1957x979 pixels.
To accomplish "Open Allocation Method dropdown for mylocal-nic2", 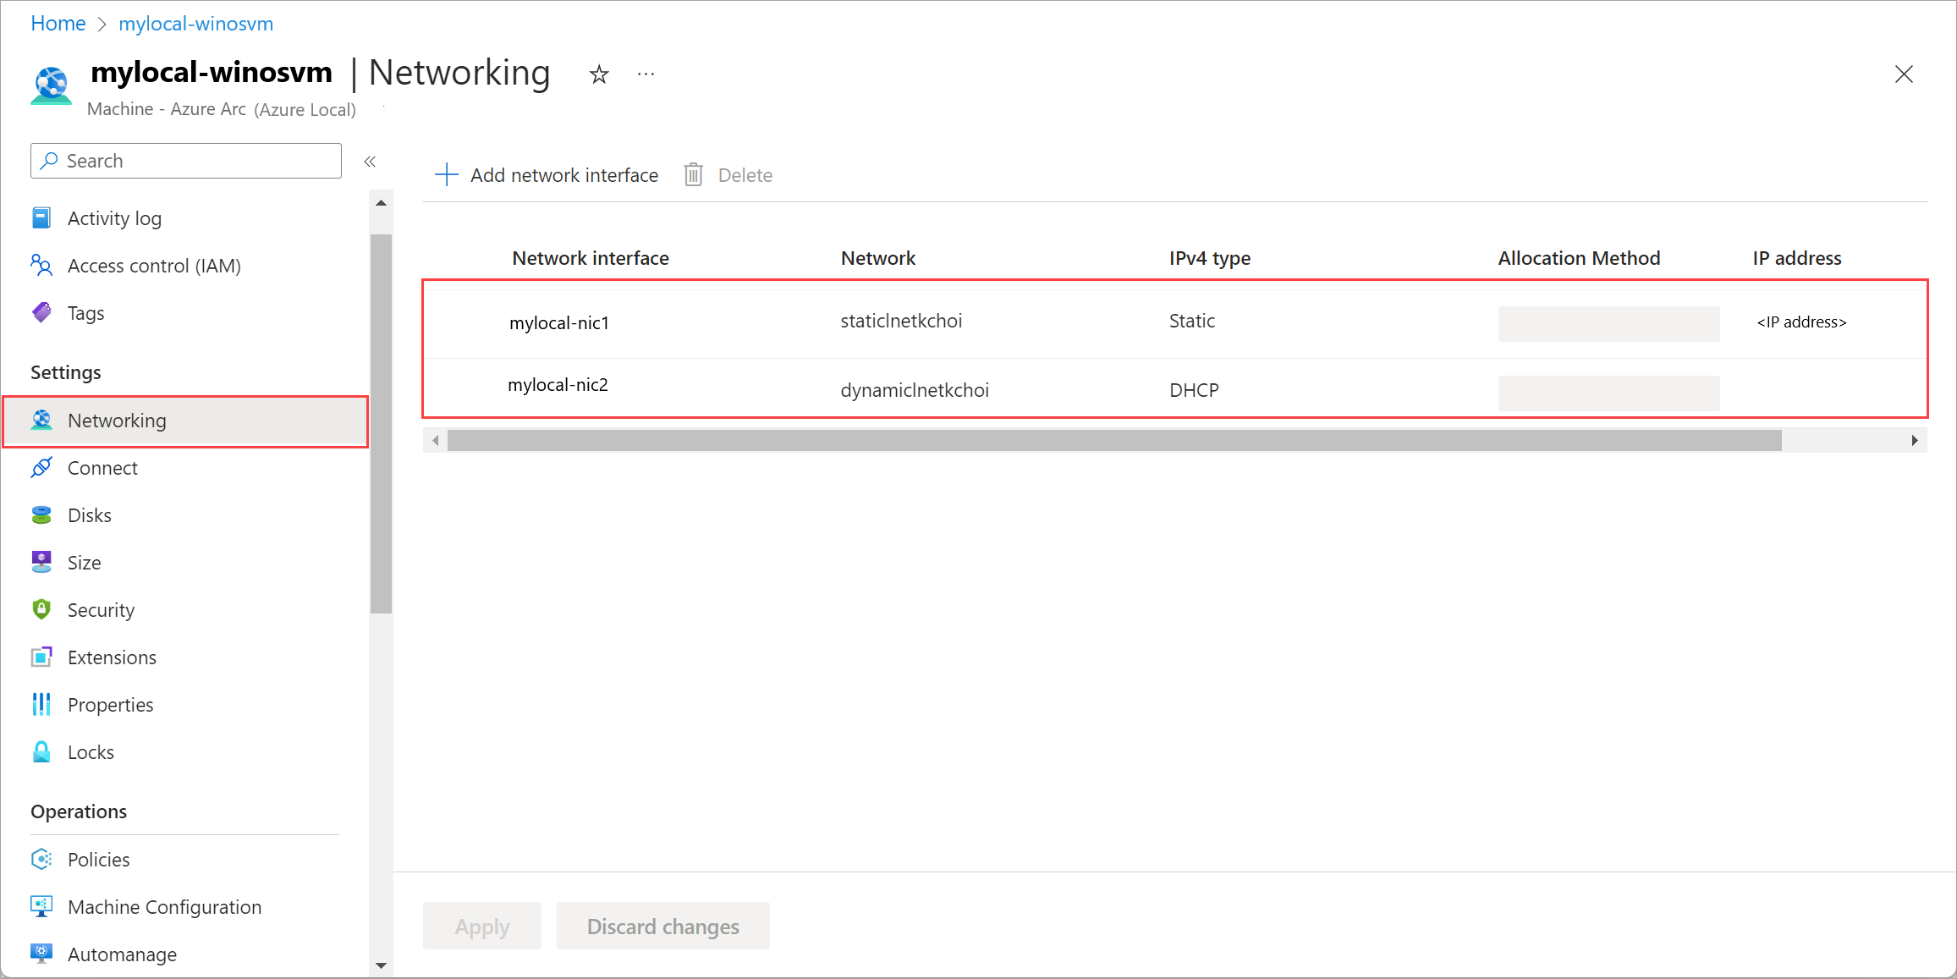I will [x=1608, y=393].
